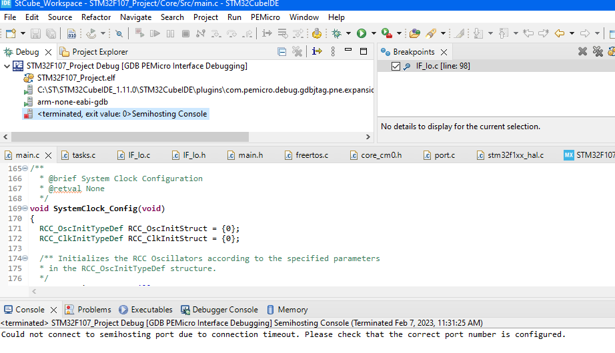Screen dimensions: 615x353
Task: Click Remove All Breakpoints double-X icon
Action: coord(598,51)
